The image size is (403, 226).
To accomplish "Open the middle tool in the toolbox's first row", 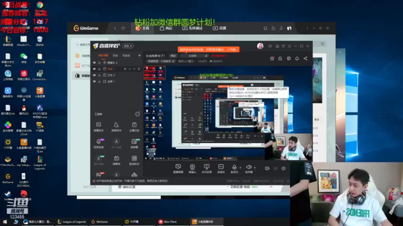I will 116,127.
